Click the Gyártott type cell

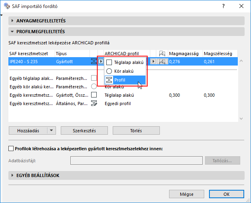point(64,62)
